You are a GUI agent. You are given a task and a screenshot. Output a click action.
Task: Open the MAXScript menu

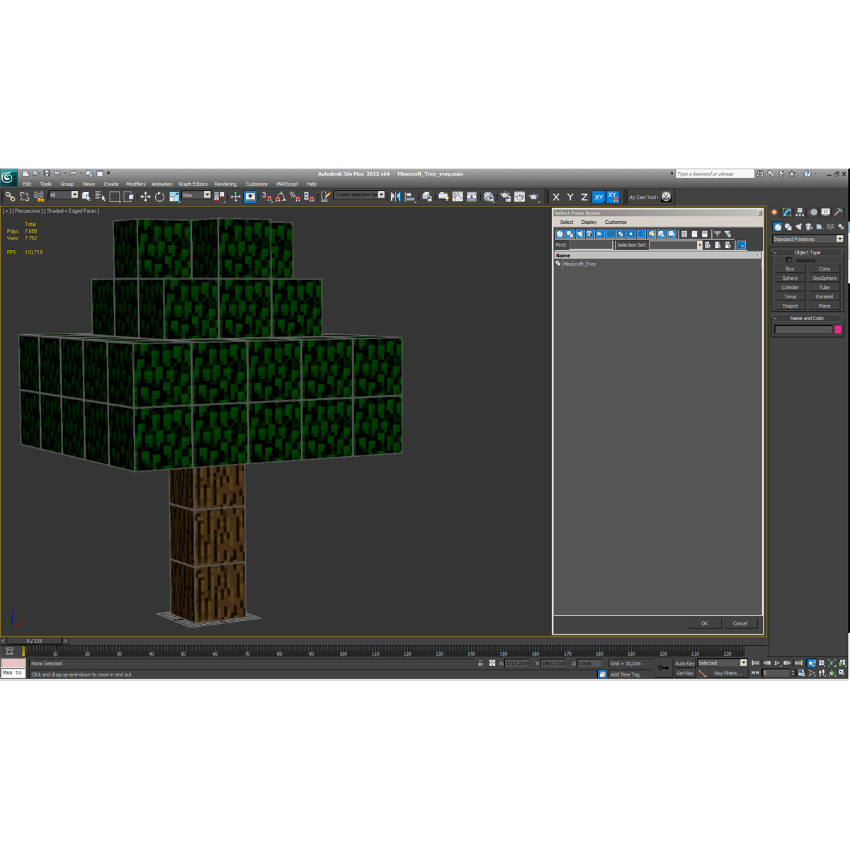[x=287, y=184]
